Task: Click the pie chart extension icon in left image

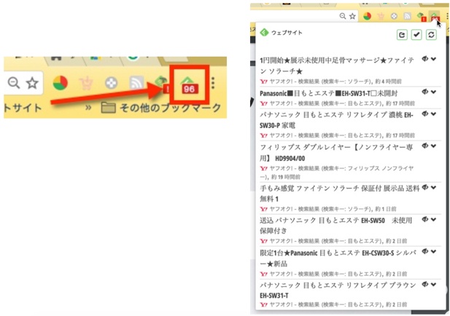Action: [62, 83]
